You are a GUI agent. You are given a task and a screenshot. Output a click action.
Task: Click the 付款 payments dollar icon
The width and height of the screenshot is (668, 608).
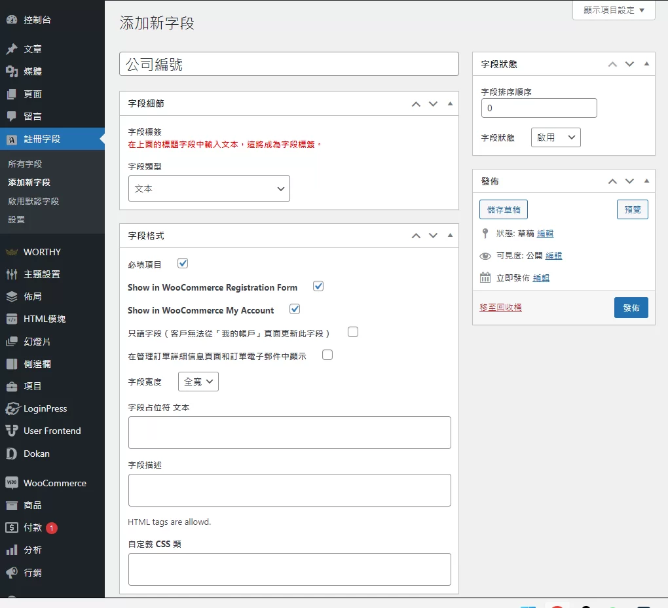click(x=12, y=528)
